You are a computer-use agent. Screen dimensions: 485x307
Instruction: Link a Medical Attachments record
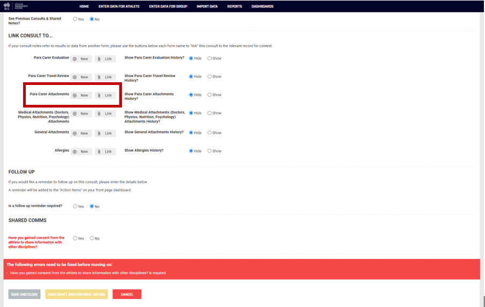[x=105, y=113]
